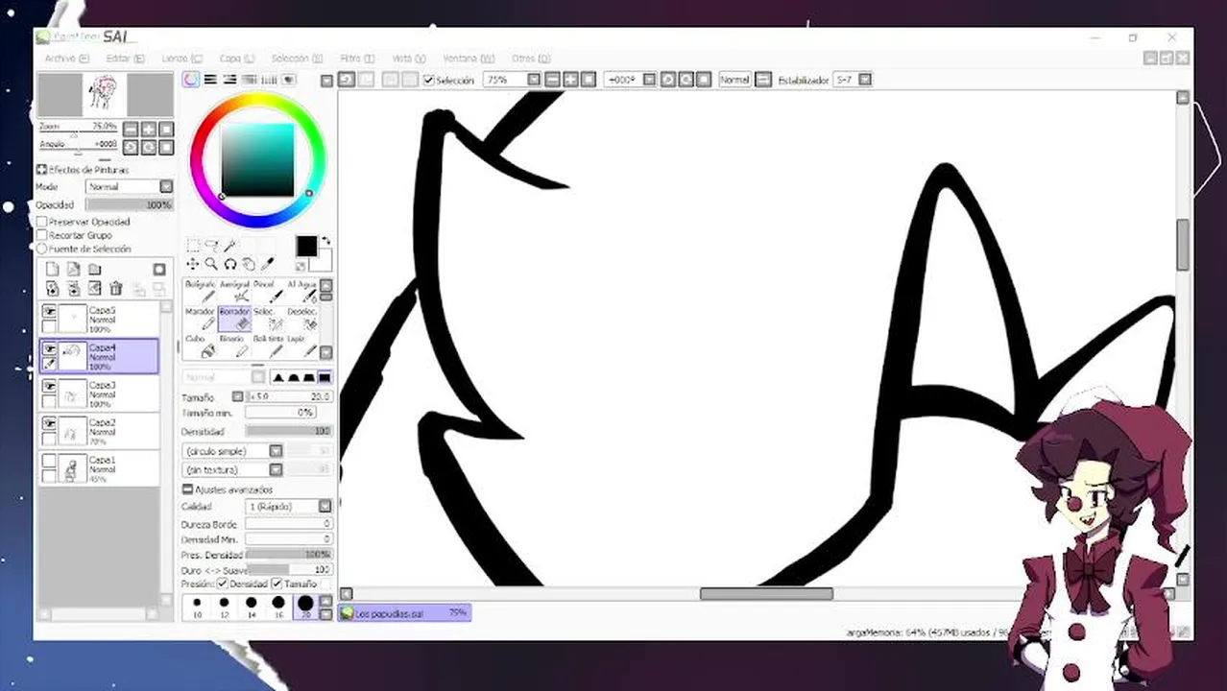This screenshot has height=691, width=1227.
Task: Select the Bolígrafo pen tool
Action: pos(200,291)
